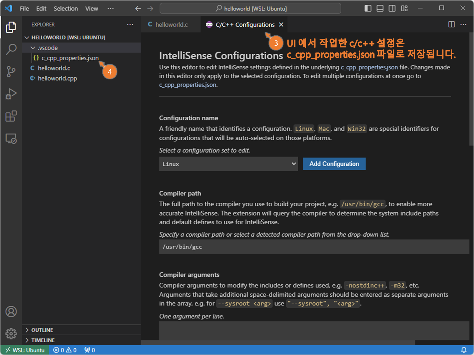The height and width of the screenshot is (355, 474).
Task: Open the Manage gear icon
Action: click(11, 333)
